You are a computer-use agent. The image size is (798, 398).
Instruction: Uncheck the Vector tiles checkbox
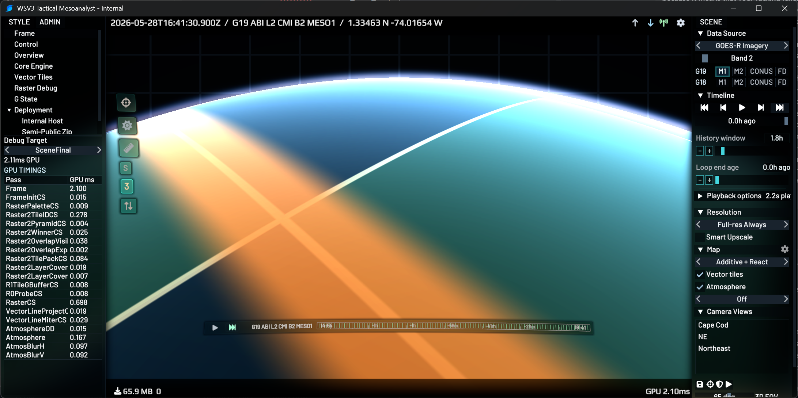click(700, 274)
